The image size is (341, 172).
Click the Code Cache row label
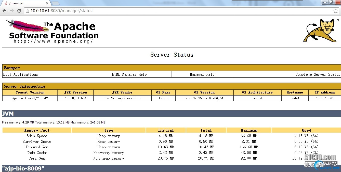(x=37, y=153)
